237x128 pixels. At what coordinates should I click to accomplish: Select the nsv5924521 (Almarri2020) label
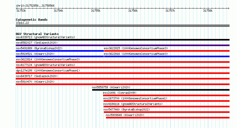[x=35, y=54]
